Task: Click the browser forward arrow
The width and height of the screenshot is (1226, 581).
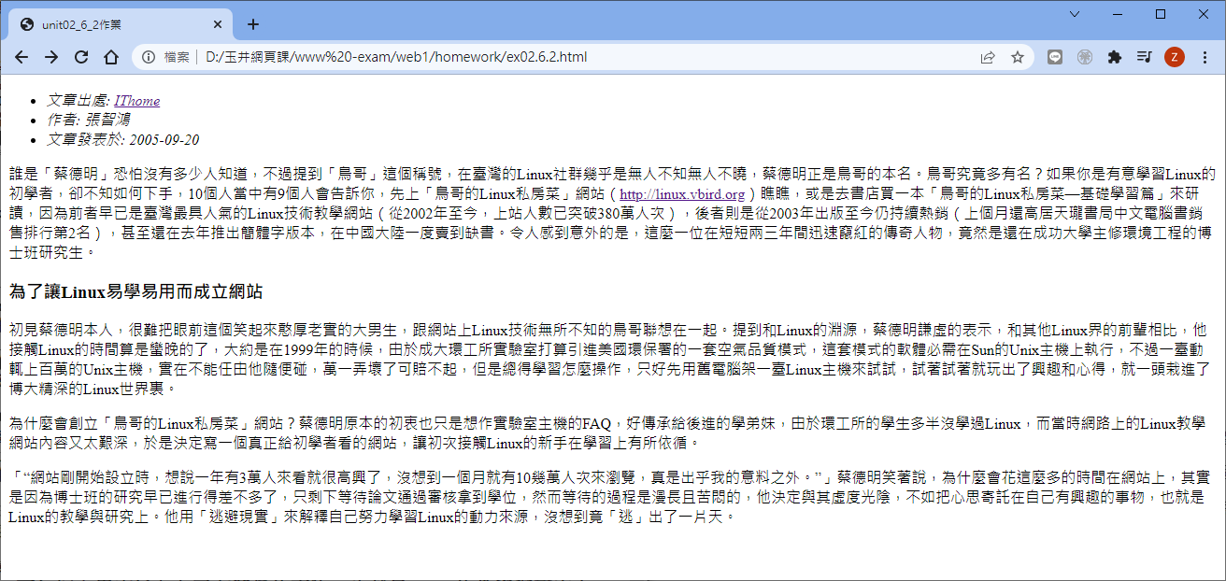Action: click(51, 57)
